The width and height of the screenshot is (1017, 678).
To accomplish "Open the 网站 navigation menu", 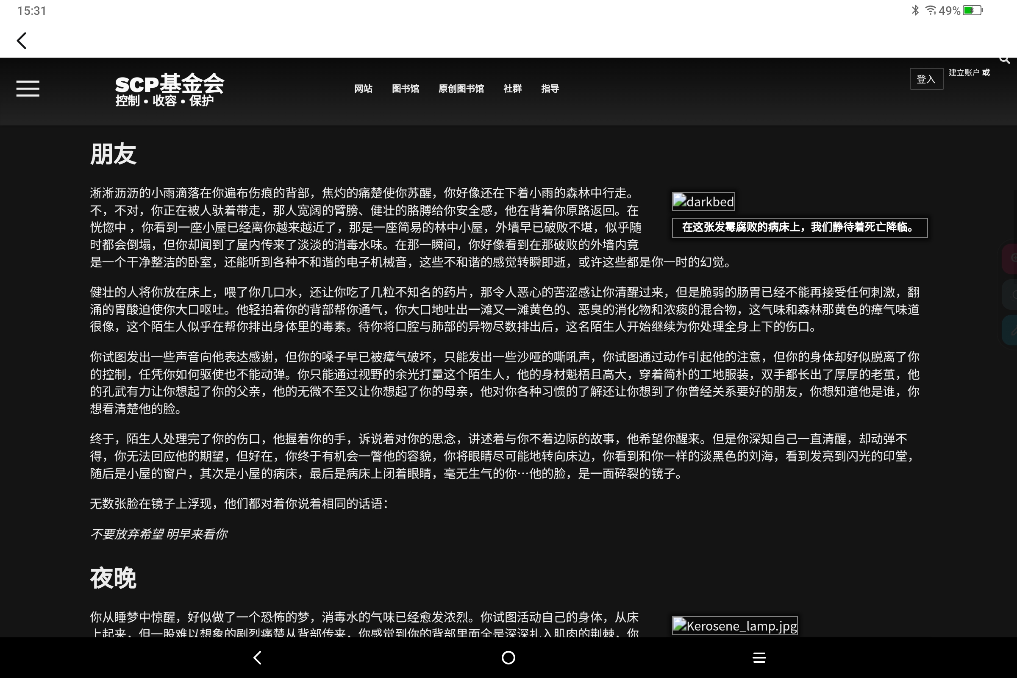I will pos(363,89).
